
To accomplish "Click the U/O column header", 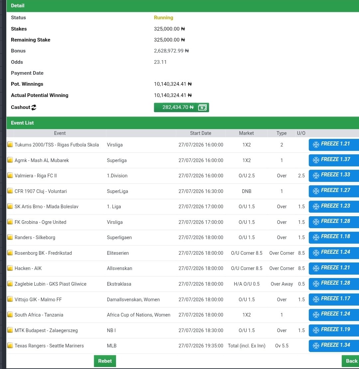I will 301,133.
